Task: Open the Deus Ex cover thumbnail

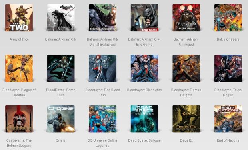Action: click(186, 119)
